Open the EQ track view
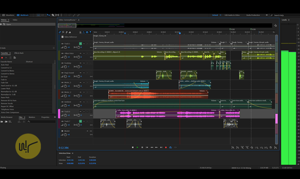The image size is (300, 179). click(70, 32)
